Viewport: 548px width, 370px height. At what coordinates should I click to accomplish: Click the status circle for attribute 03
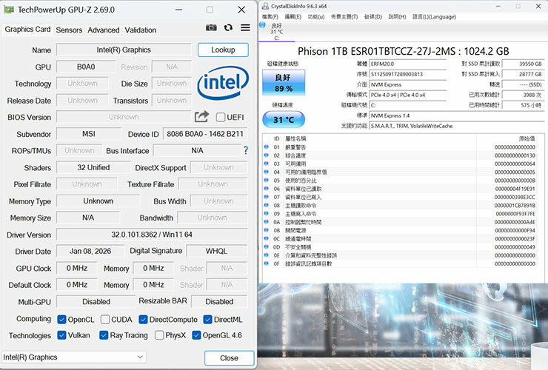(x=267, y=164)
